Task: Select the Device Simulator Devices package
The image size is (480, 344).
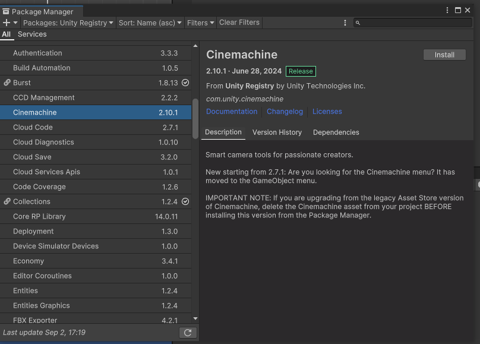Action: pos(96,246)
